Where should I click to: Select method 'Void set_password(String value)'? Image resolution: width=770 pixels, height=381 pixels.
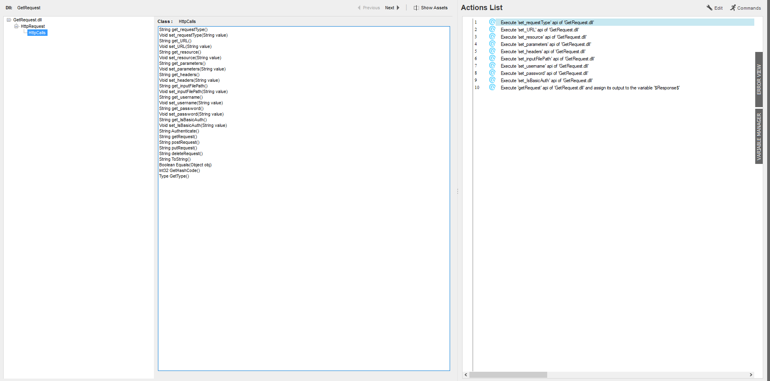tap(191, 114)
